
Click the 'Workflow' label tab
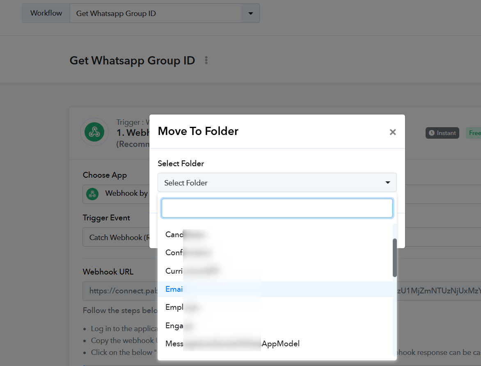(x=46, y=13)
